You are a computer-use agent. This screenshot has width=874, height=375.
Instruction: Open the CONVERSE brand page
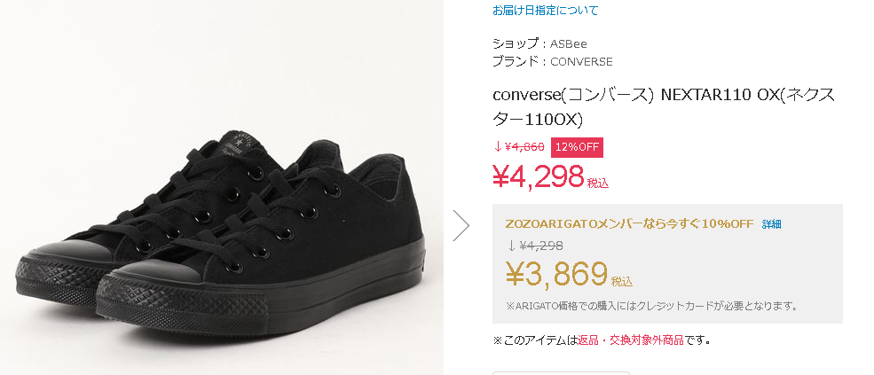581,62
